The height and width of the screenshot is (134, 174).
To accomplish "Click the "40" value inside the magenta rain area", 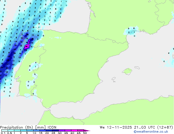I will pos(26,46).
